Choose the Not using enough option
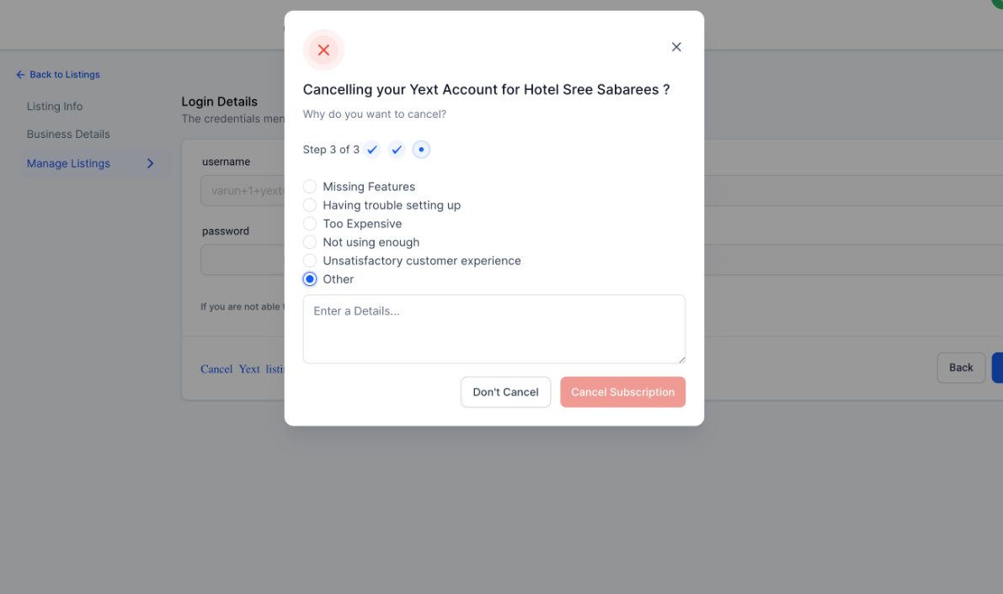This screenshot has height=594, width=1003. coord(310,242)
